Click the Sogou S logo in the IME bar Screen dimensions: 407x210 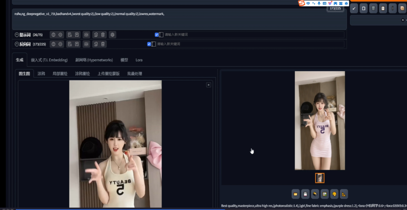(301, 3)
